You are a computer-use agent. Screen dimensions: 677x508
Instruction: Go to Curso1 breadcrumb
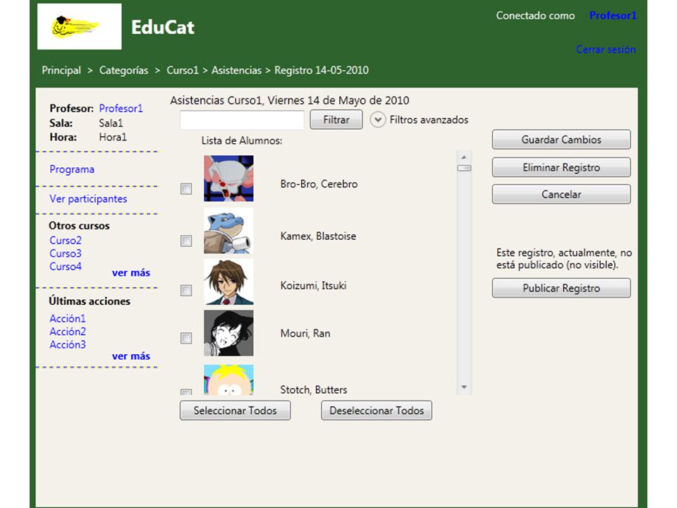182,70
